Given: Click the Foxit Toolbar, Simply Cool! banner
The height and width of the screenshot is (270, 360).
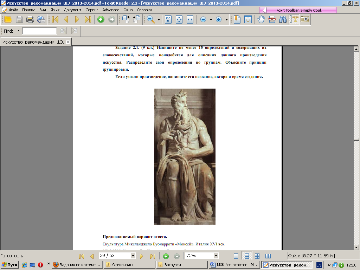Looking at the screenshot, I should 298,10.
